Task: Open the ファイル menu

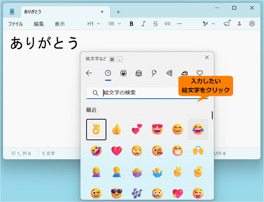Action: 15,24
